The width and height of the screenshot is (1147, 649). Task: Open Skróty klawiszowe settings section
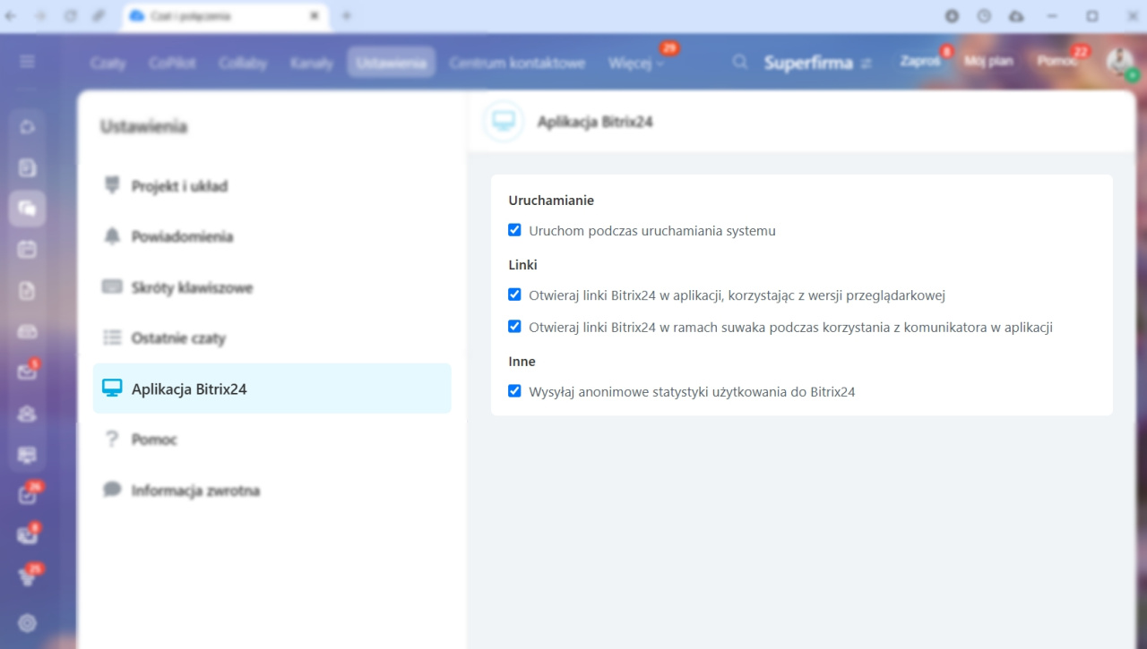(272, 287)
